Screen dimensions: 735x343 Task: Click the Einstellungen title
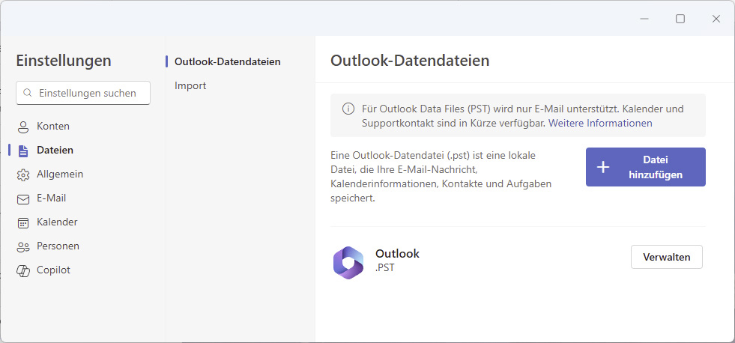[x=64, y=61]
